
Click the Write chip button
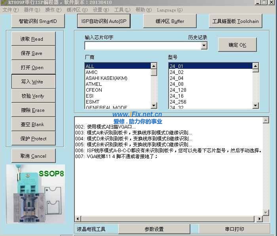pyautogui.click(x=33, y=82)
